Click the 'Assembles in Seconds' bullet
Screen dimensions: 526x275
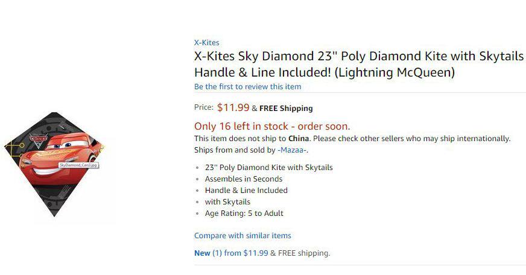click(x=243, y=179)
